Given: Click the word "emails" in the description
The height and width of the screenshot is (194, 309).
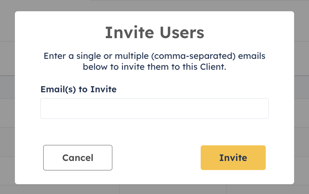Looking at the screenshot, I should (252, 56).
